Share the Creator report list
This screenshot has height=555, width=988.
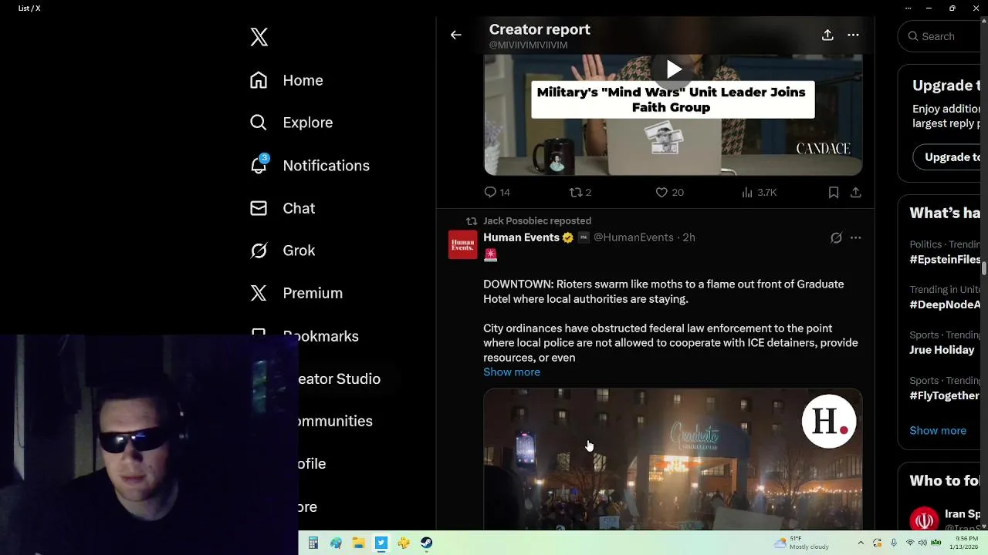(x=827, y=35)
